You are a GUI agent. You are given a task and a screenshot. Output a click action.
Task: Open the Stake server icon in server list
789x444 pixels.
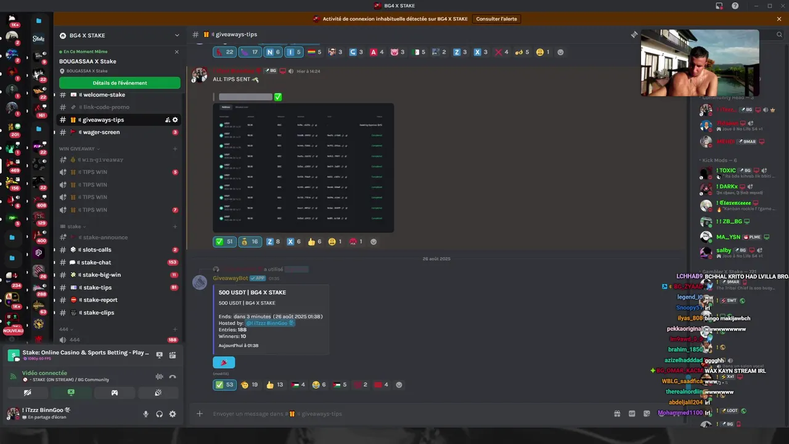click(38, 38)
